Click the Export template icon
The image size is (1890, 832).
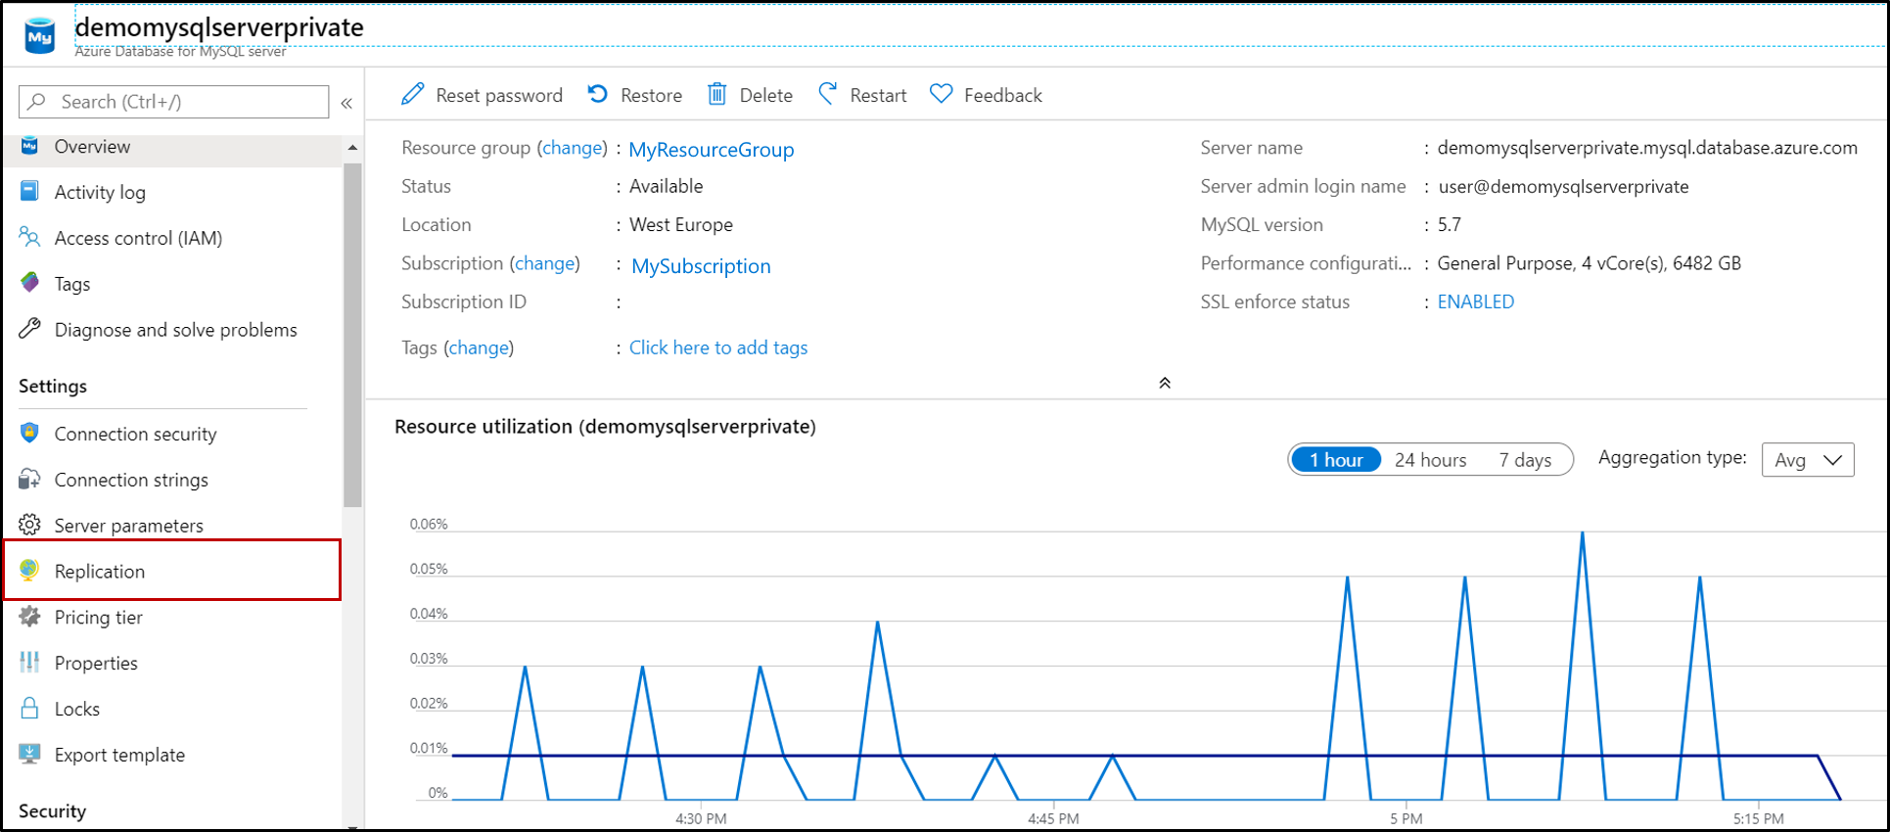coord(29,754)
